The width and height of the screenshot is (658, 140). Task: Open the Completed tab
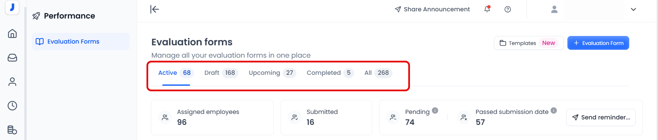(329, 73)
